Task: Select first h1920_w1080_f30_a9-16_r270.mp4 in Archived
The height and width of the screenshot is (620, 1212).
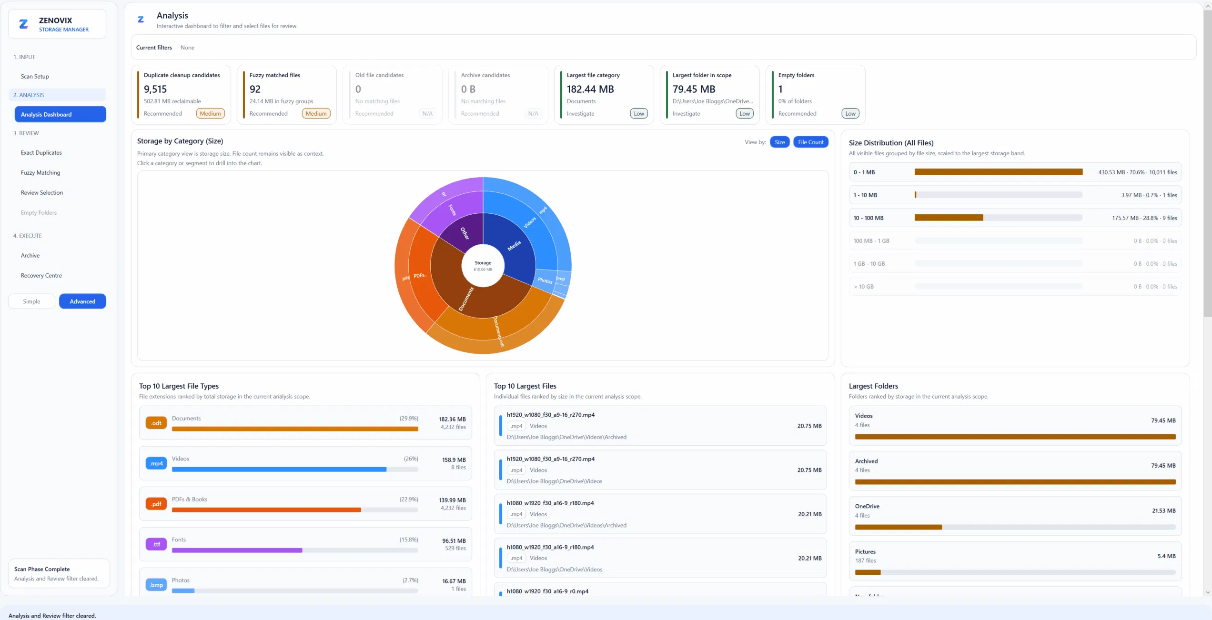Action: click(x=660, y=426)
